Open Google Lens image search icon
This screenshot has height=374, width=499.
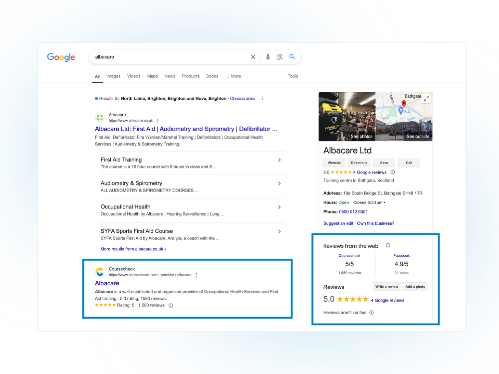280,57
